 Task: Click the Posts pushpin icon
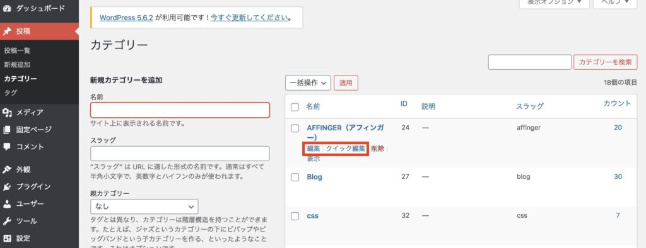click(6, 31)
